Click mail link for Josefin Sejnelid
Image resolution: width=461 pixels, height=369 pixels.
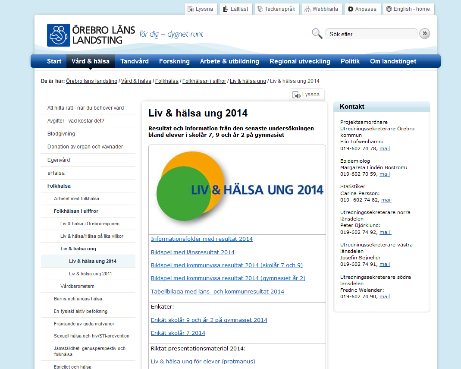coord(385,264)
